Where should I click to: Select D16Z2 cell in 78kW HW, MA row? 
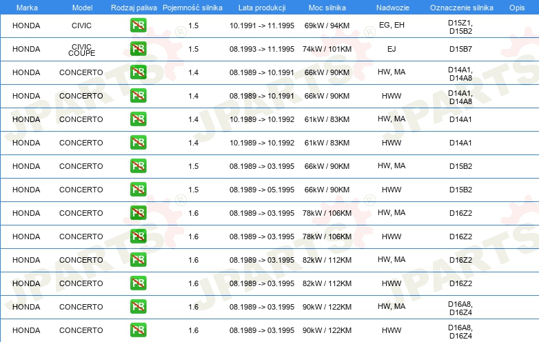click(x=460, y=213)
